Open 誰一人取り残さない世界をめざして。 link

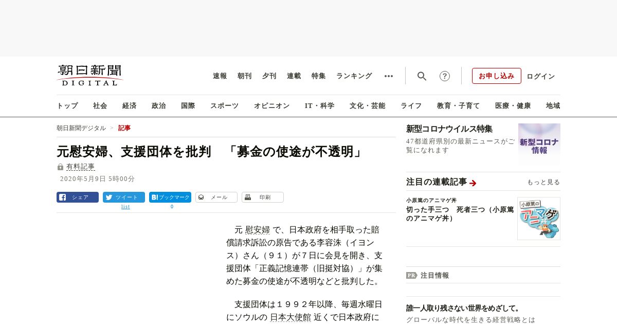coord(464,308)
